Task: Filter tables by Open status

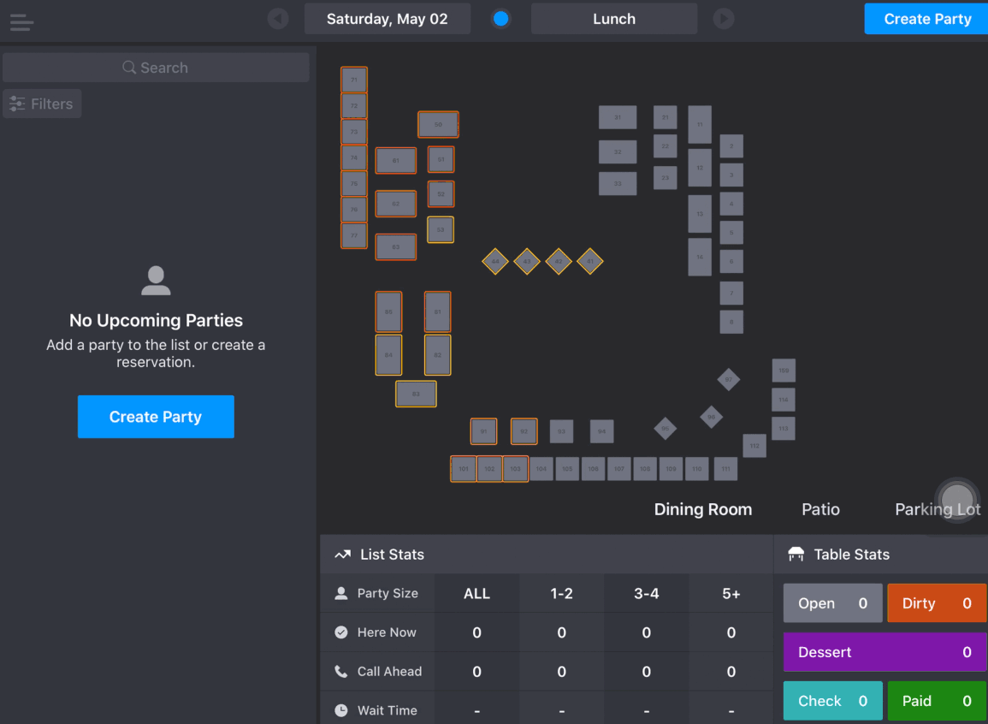Action: pyautogui.click(x=832, y=603)
